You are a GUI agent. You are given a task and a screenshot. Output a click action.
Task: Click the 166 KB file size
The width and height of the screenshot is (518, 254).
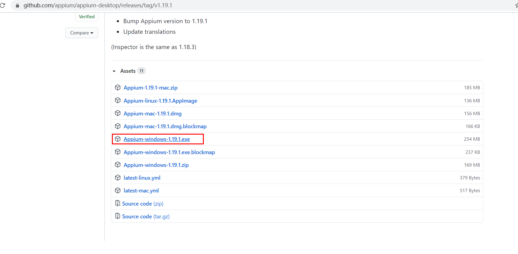[473, 126]
